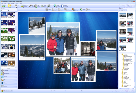Select the Good_Vegas_Pics folder
Image resolution: width=136 pixels, height=93 pixels.
pos(128,63)
